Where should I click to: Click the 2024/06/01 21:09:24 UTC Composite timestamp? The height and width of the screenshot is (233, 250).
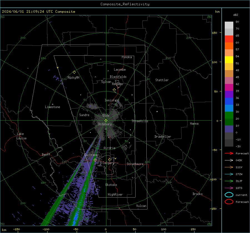(38, 12)
